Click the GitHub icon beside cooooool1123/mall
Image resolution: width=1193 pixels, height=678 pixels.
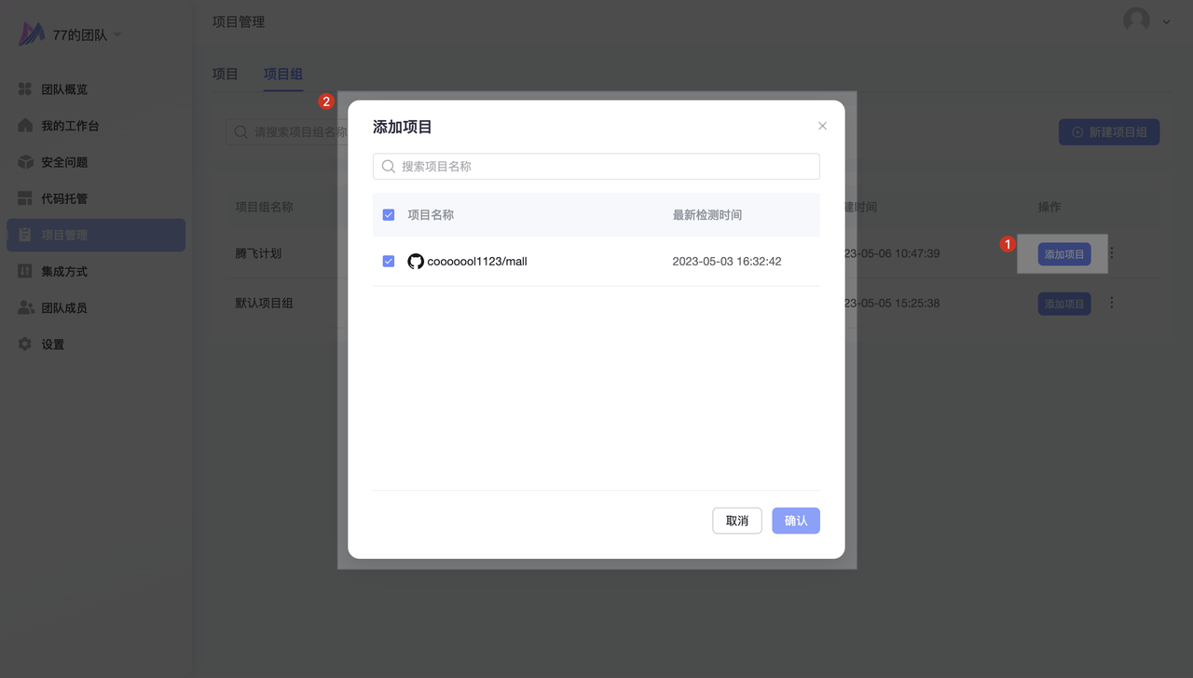coord(416,262)
